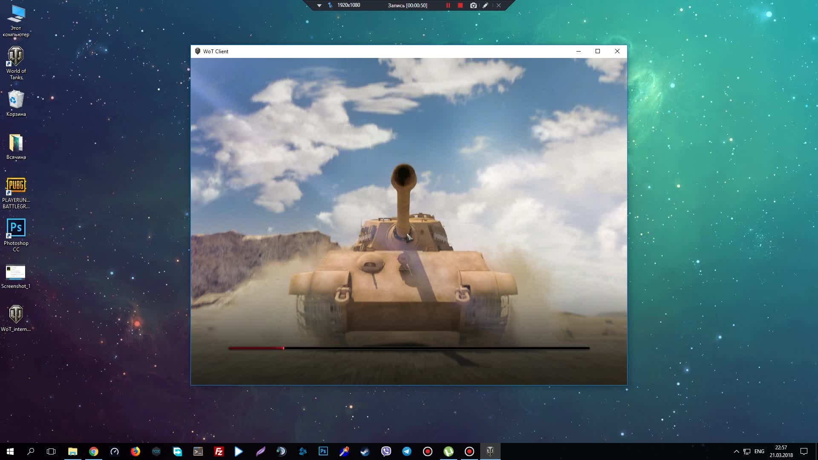818x460 pixels.
Task: Open File Explorer from taskbar
Action: (73, 451)
